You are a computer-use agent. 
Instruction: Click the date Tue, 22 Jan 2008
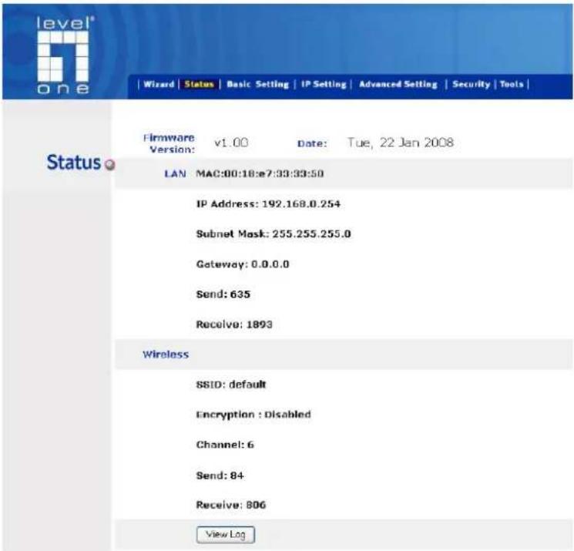pyautogui.click(x=401, y=143)
